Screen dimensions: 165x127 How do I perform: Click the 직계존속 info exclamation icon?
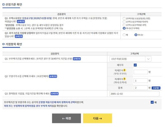pyautogui.click(x=125, y=70)
